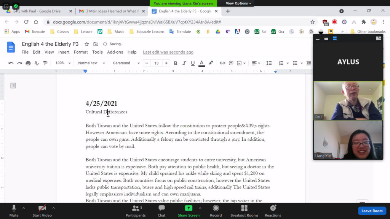This screenshot has width=390, height=219.
Task: Star the English 4 the Elderly P3 document
Action: pos(86,44)
